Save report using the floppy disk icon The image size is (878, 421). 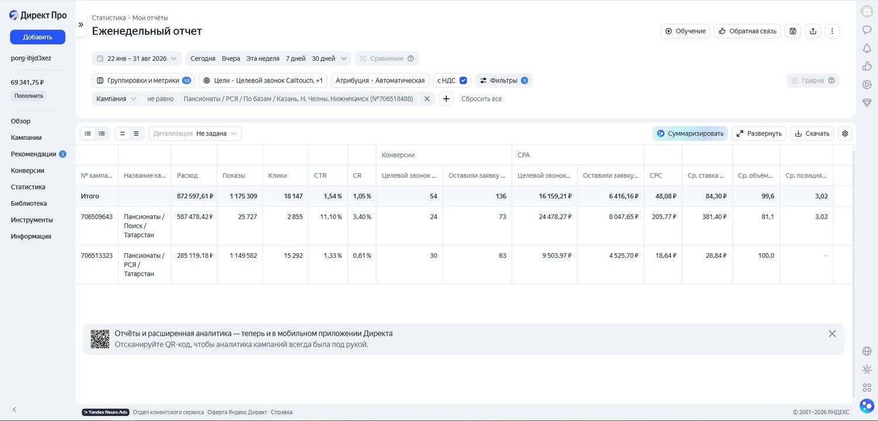[x=793, y=31]
